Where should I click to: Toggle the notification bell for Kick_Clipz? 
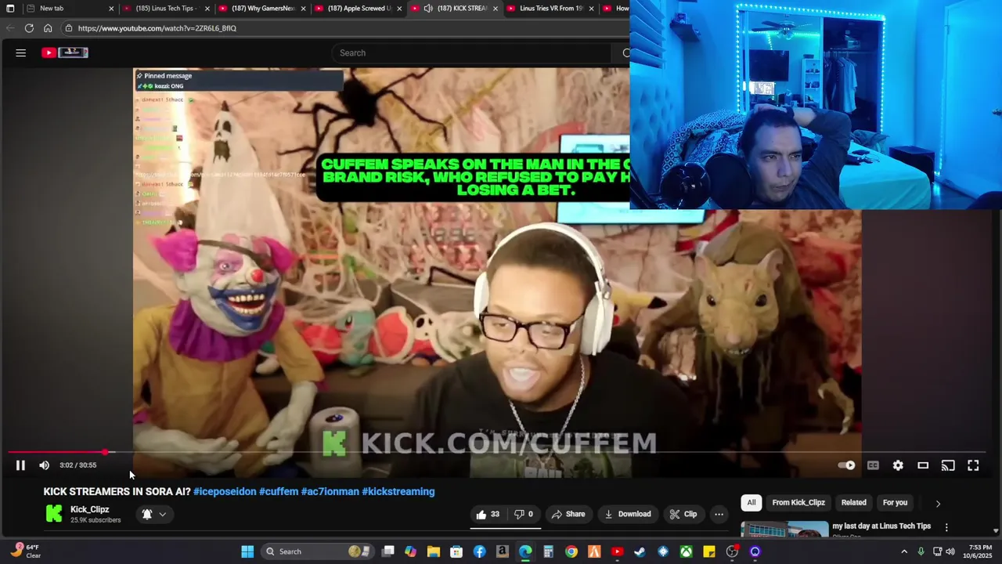coord(146,515)
